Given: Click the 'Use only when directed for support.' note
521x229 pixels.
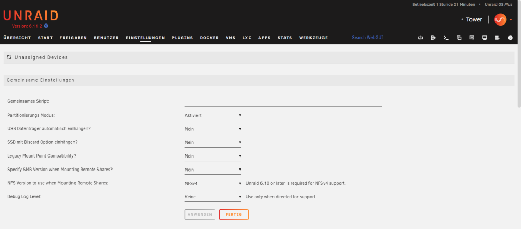Looking at the screenshot, I should click(x=281, y=197).
